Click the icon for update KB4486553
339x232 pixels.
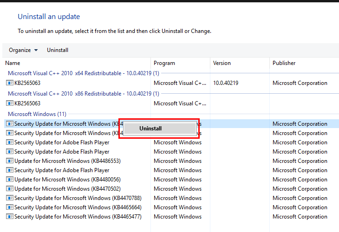point(9,161)
